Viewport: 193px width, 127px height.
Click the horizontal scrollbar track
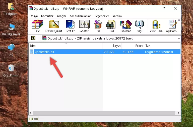(104, 113)
